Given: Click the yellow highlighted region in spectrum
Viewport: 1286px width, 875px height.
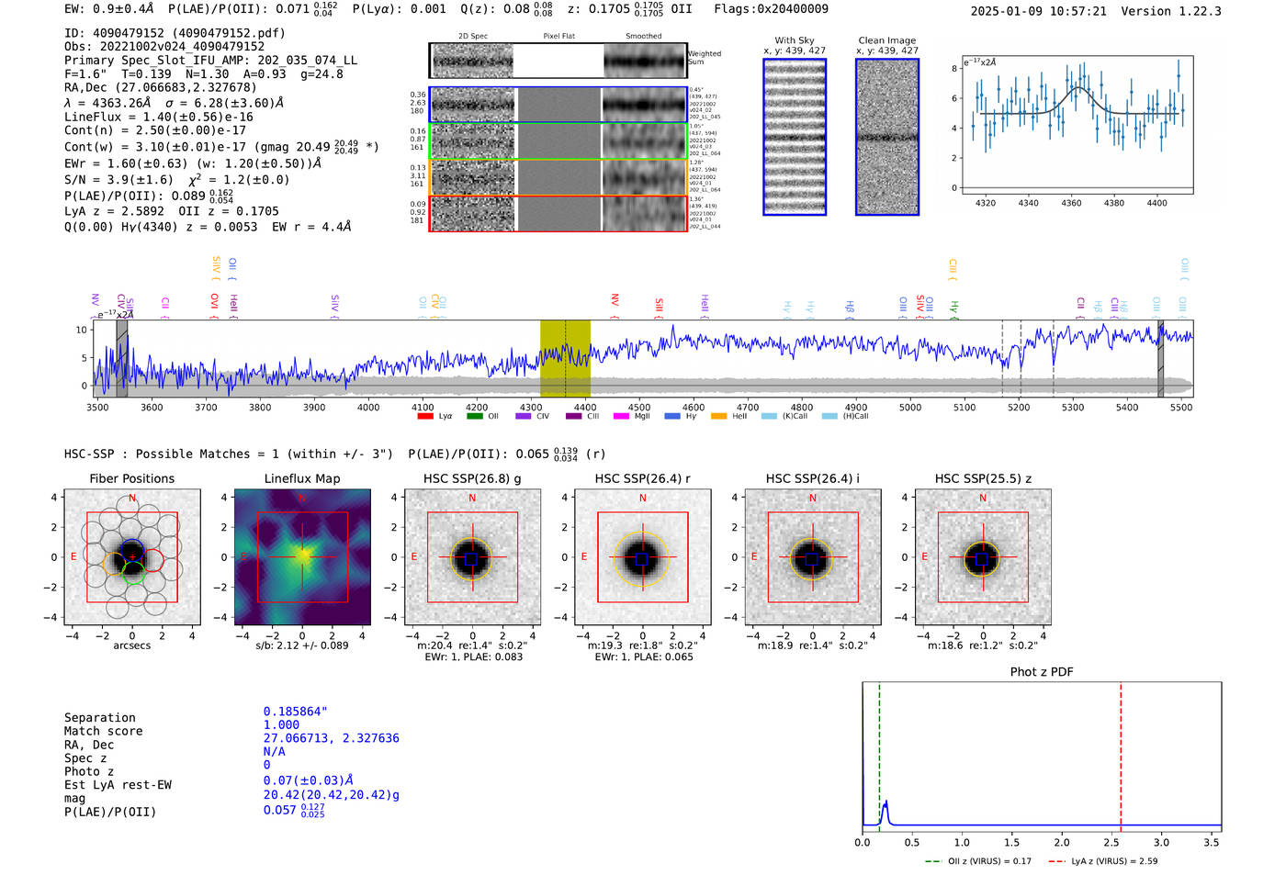Looking at the screenshot, I should pos(565,358).
